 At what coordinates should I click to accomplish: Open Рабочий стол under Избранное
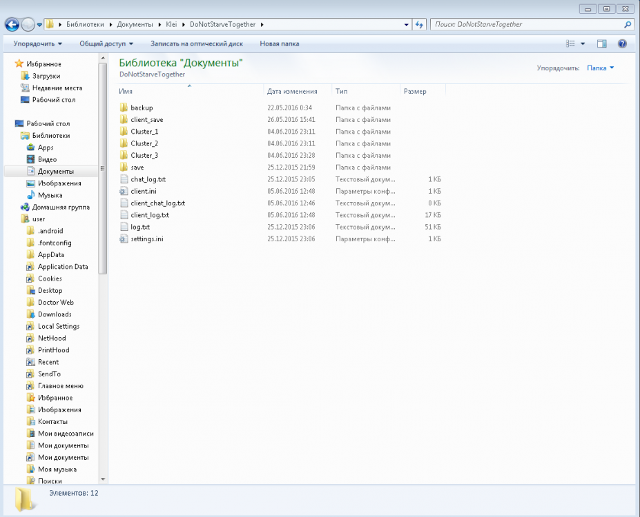click(48, 99)
